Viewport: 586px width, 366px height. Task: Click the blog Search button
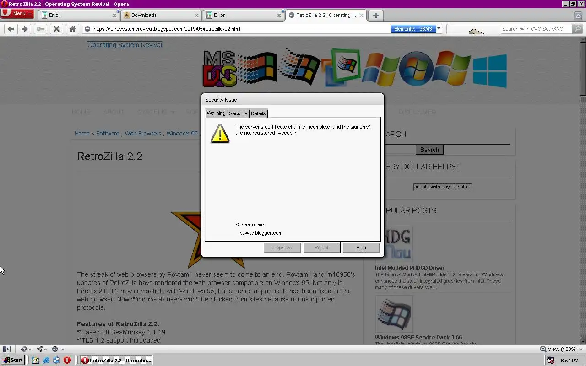pos(429,150)
